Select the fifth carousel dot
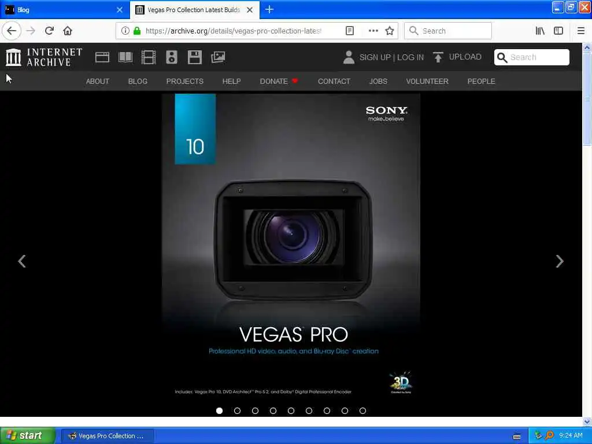The width and height of the screenshot is (592, 444). pyautogui.click(x=291, y=411)
